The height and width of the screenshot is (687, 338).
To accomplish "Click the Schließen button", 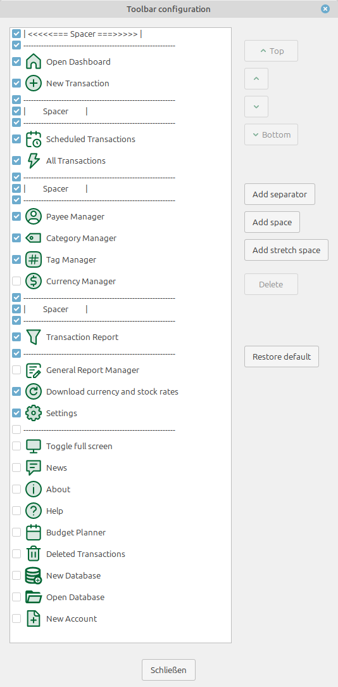I will click(168, 670).
